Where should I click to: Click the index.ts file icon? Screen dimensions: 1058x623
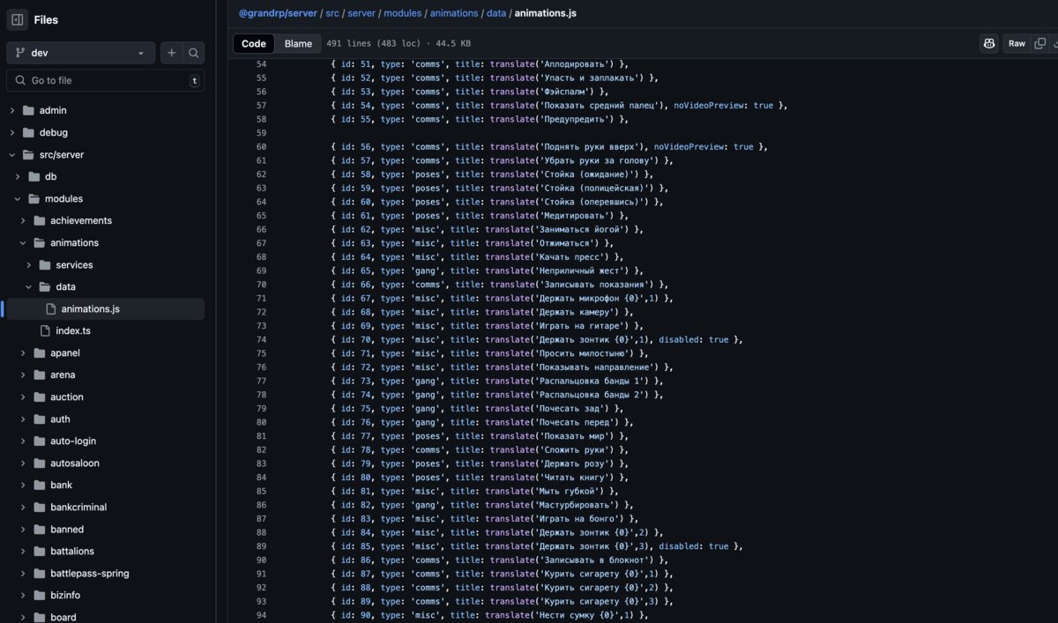point(45,330)
